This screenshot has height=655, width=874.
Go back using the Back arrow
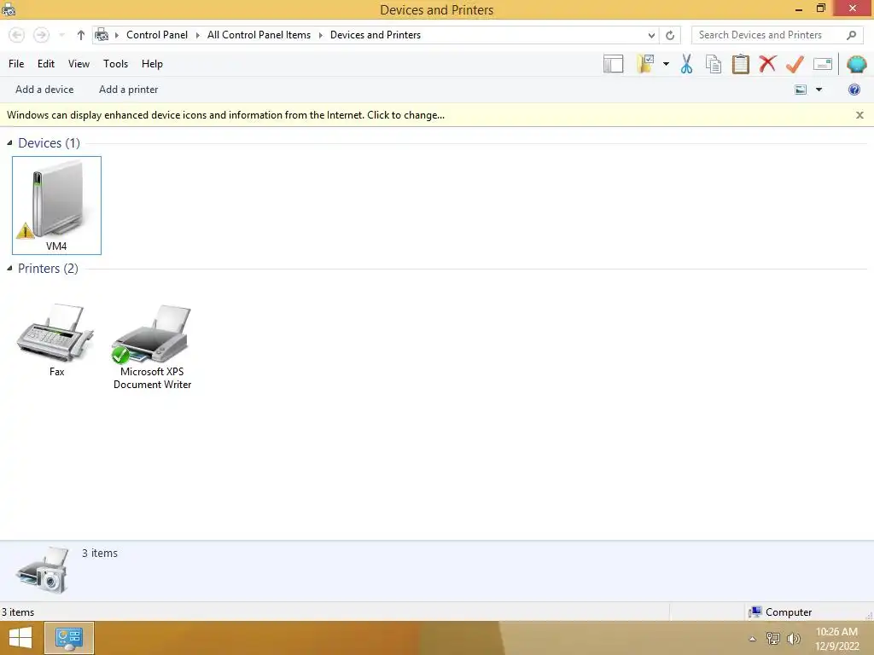(x=17, y=35)
